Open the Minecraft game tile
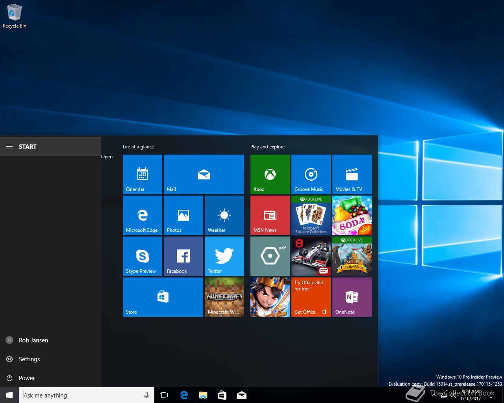 [224, 297]
